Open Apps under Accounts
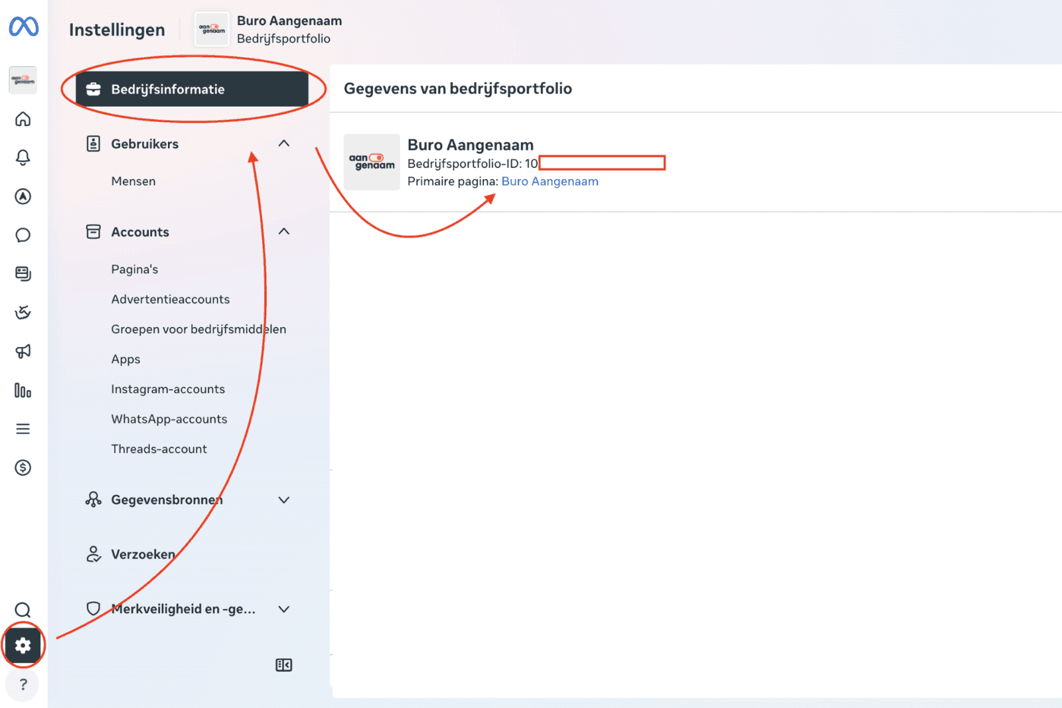 [126, 359]
